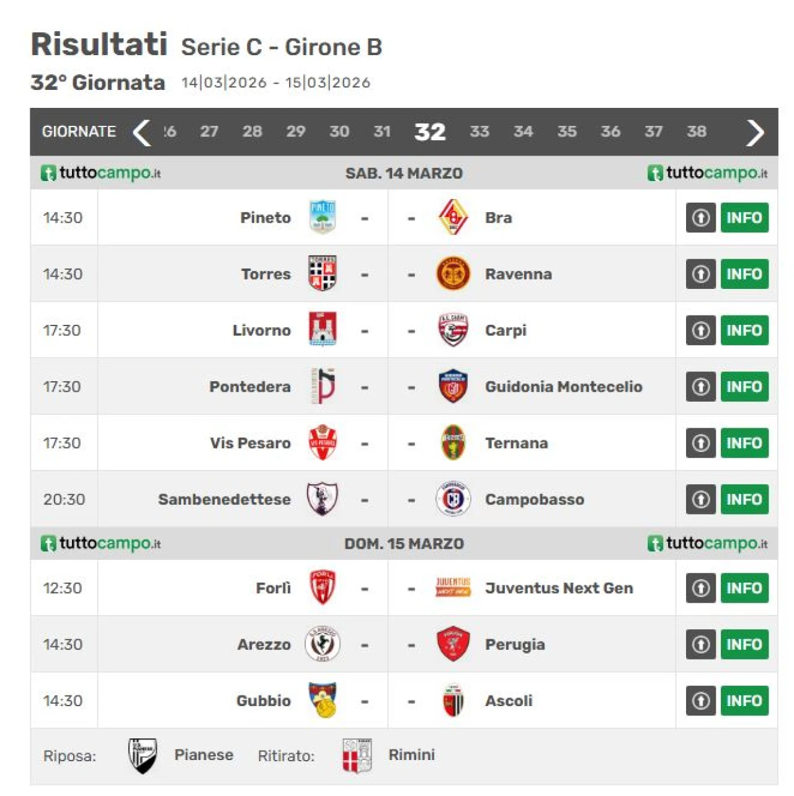This screenshot has width=794, height=796.
Task: Click the Livorno club crest
Action: 323,330
